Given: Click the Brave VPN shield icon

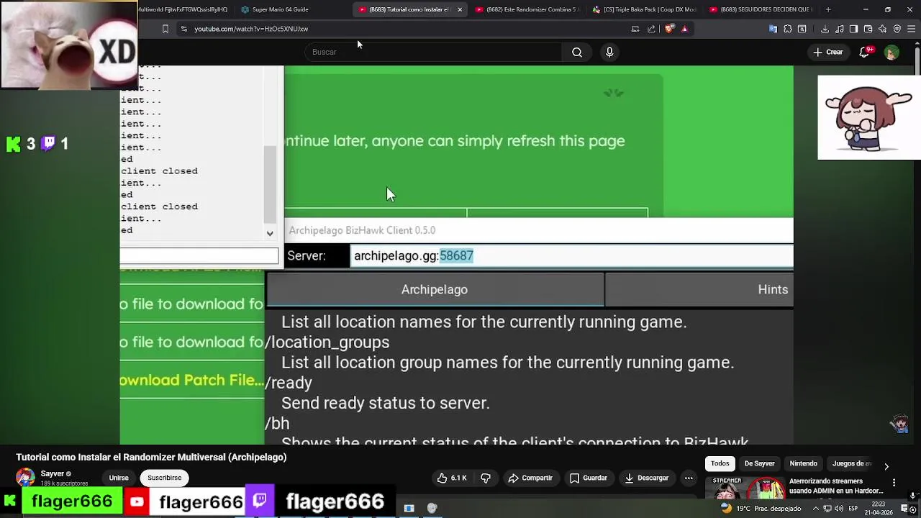Looking at the screenshot, I should pyautogui.click(x=897, y=29).
